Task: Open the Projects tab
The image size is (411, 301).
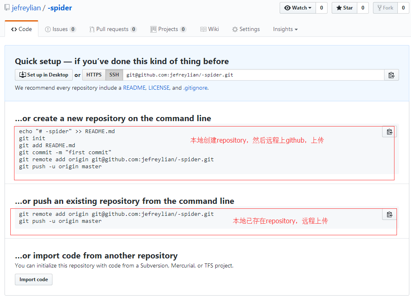Action: 168,29
